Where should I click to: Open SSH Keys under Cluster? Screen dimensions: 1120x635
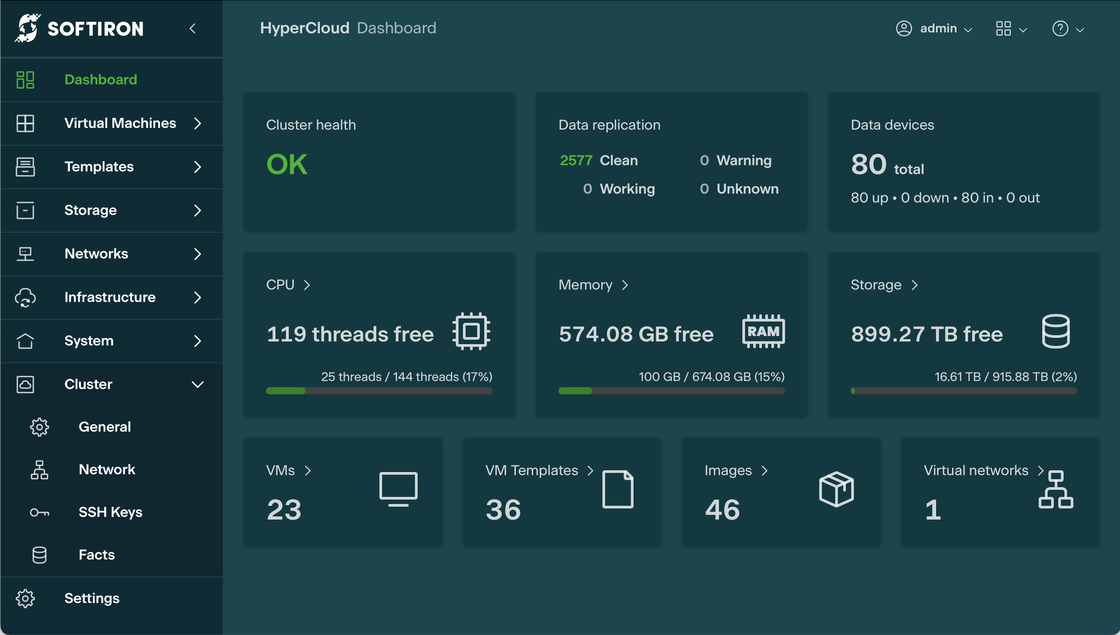110,512
